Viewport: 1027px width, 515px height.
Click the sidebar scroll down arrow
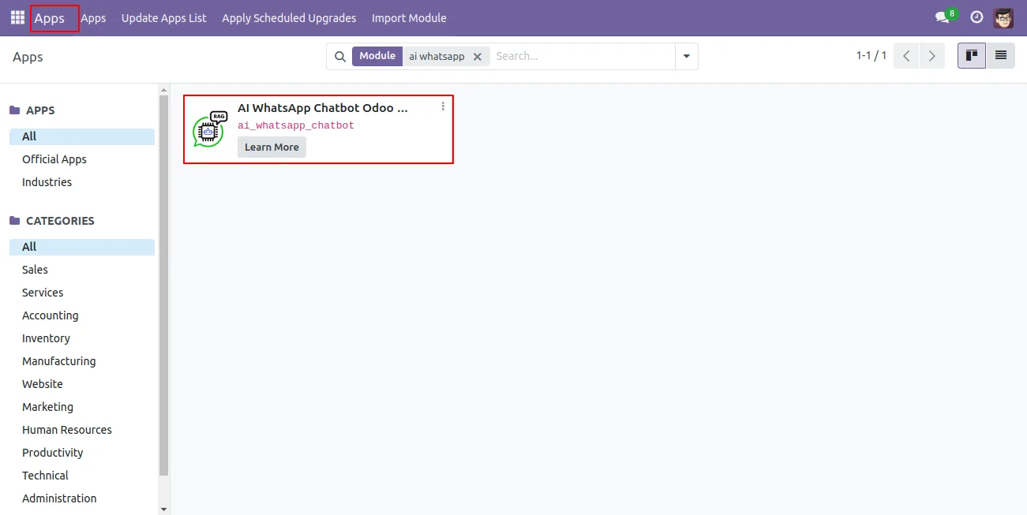[164, 509]
